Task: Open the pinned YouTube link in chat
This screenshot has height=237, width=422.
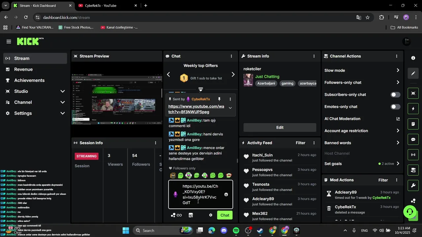Action: pos(196,109)
